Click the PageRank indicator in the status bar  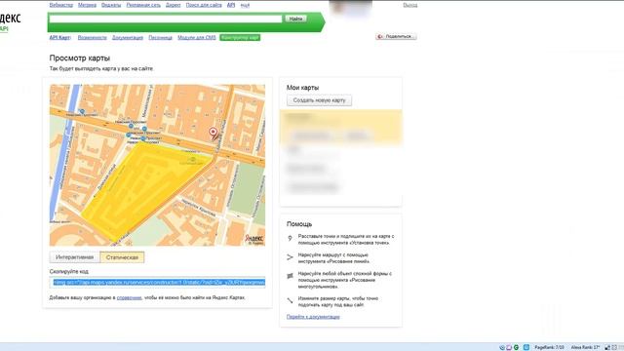pyautogui.click(x=549, y=347)
